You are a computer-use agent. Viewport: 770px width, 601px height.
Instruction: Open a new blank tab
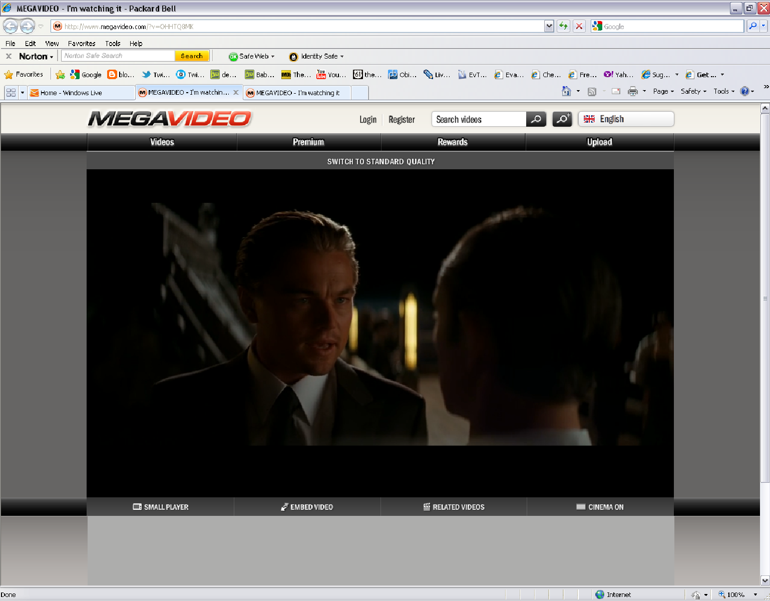[x=359, y=93]
